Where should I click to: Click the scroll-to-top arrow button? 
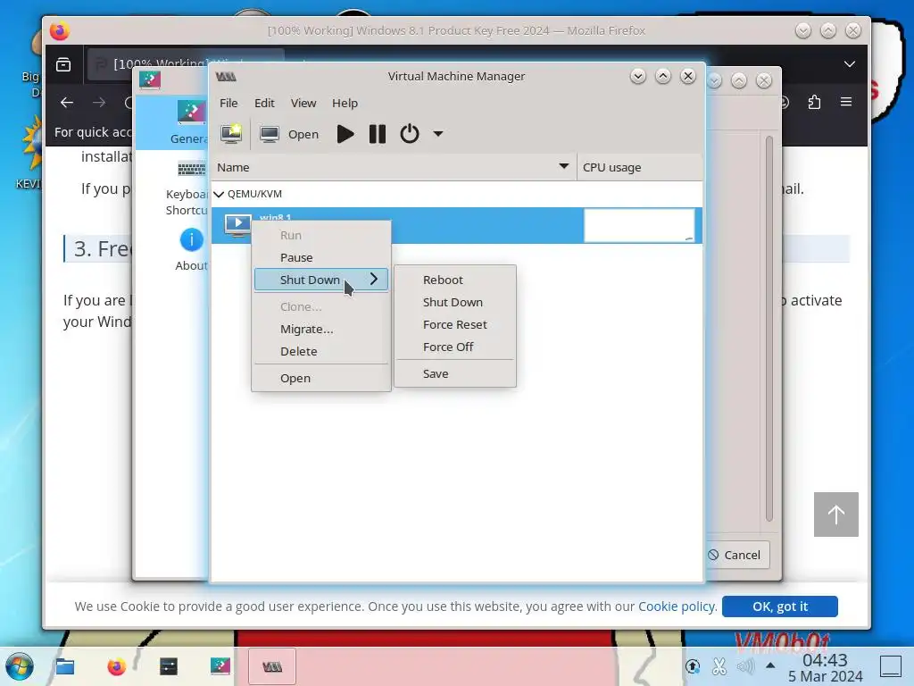(x=835, y=514)
